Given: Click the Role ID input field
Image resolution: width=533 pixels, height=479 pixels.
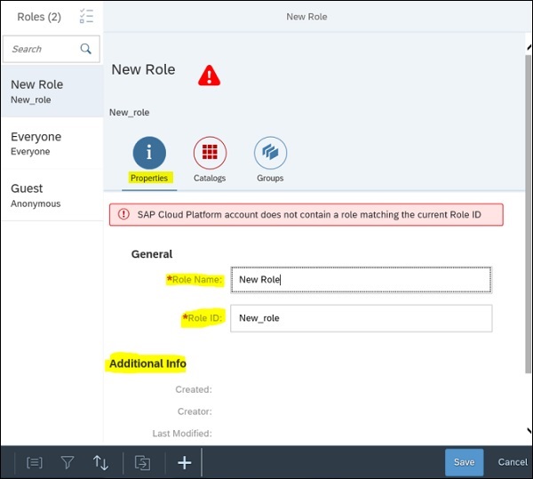Looking at the screenshot, I should [360, 318].
